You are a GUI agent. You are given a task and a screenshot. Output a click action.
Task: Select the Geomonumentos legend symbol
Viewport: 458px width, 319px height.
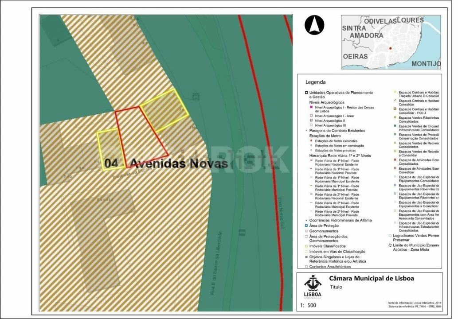tap(305, 230)
